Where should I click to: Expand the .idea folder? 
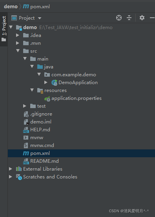point(18,35)
